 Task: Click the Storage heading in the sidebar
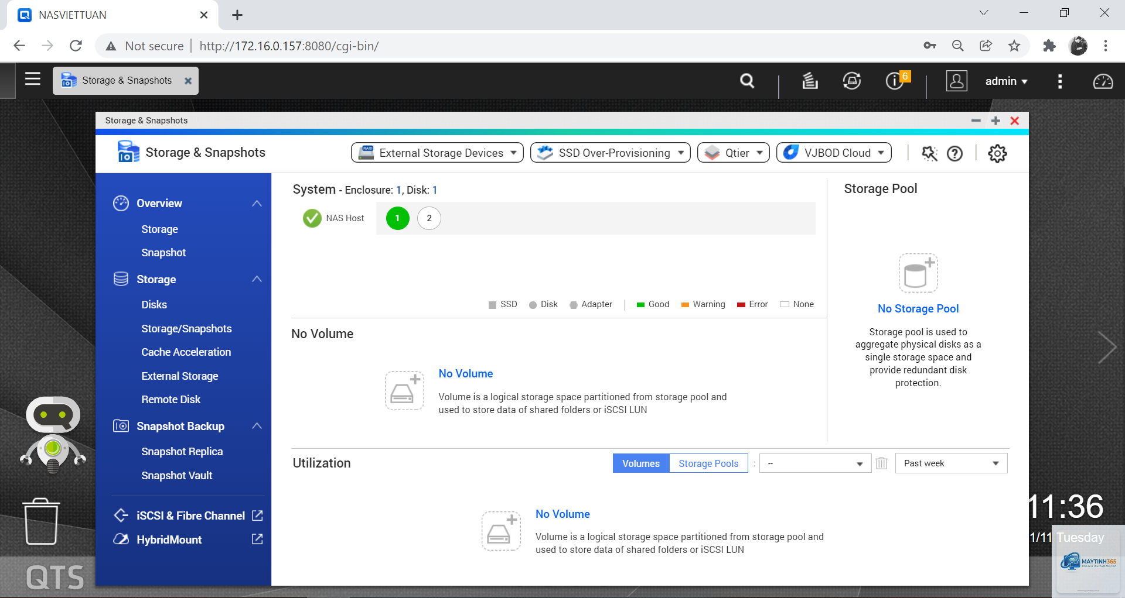coord(156,279)
